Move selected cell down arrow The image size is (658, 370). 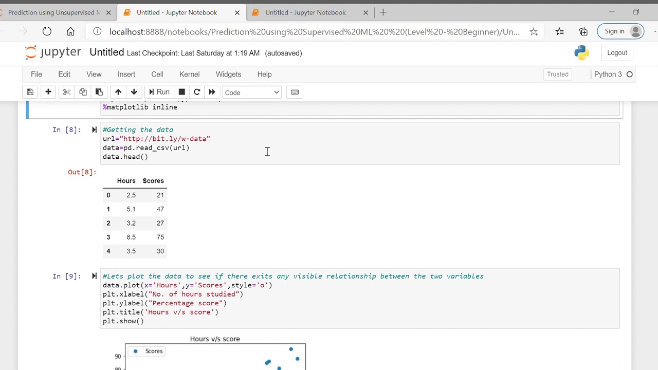coord(134,92)
